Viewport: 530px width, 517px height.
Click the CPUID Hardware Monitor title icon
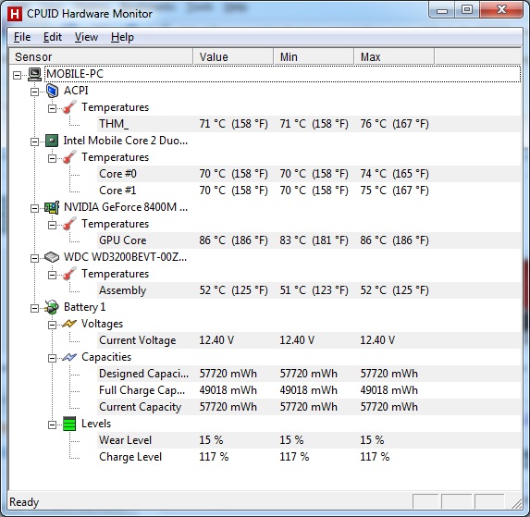(x=15, y=14)
